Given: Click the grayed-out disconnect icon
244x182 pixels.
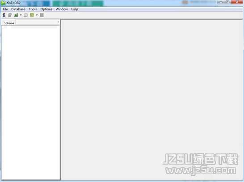Looking at the screenshot, I should [x=10, y=15].
